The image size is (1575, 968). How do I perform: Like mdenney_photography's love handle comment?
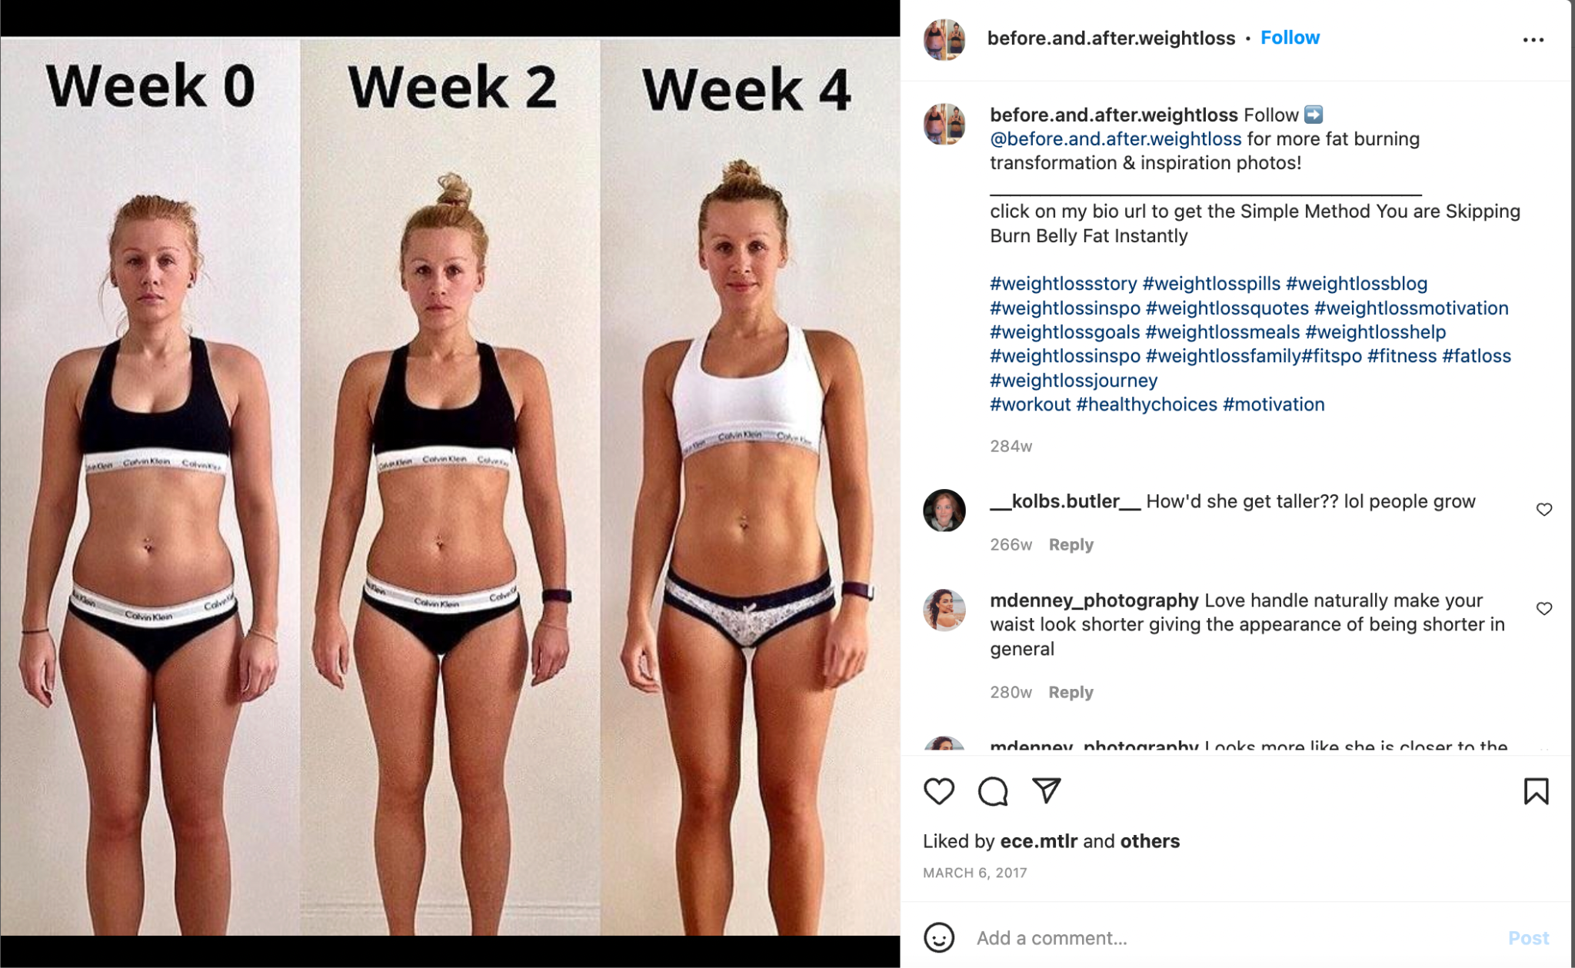[1543, 609]
